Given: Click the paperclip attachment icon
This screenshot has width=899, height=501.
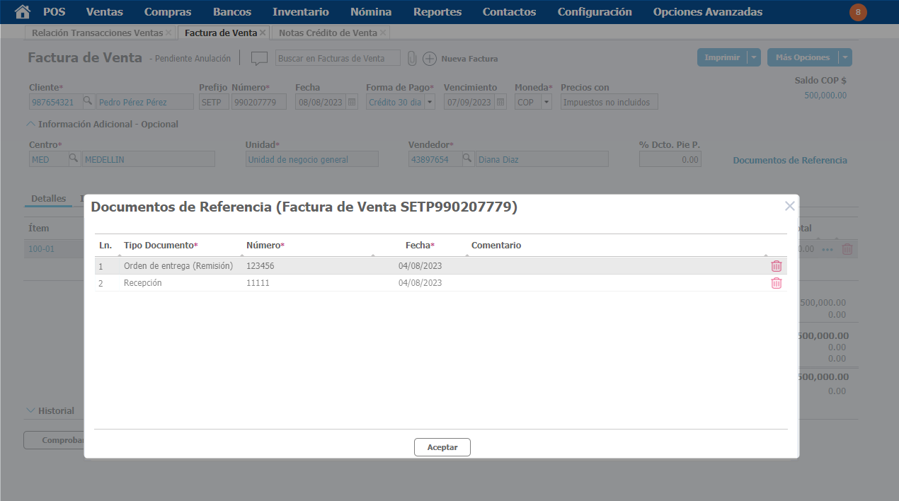Looking at the screenshot, I should 411,59.
